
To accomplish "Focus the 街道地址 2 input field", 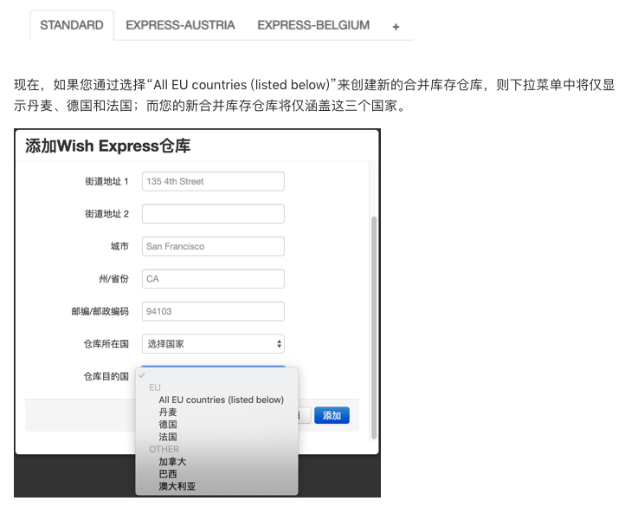I will tap(213, 214).
